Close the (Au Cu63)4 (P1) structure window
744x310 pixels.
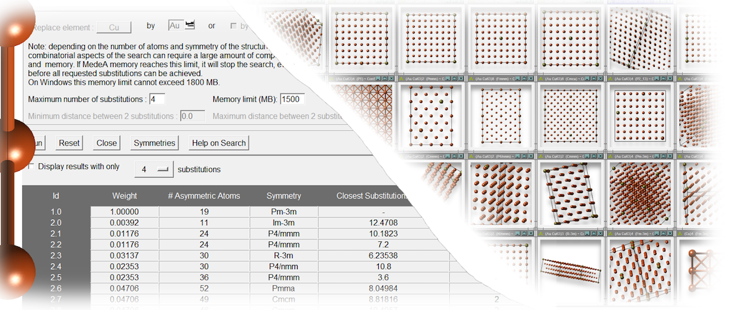click(x=392, y=79)
